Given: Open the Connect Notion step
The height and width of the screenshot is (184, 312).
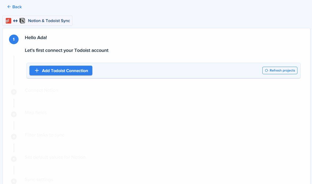Looking at the screenshot, I should (x=42, y=90).
